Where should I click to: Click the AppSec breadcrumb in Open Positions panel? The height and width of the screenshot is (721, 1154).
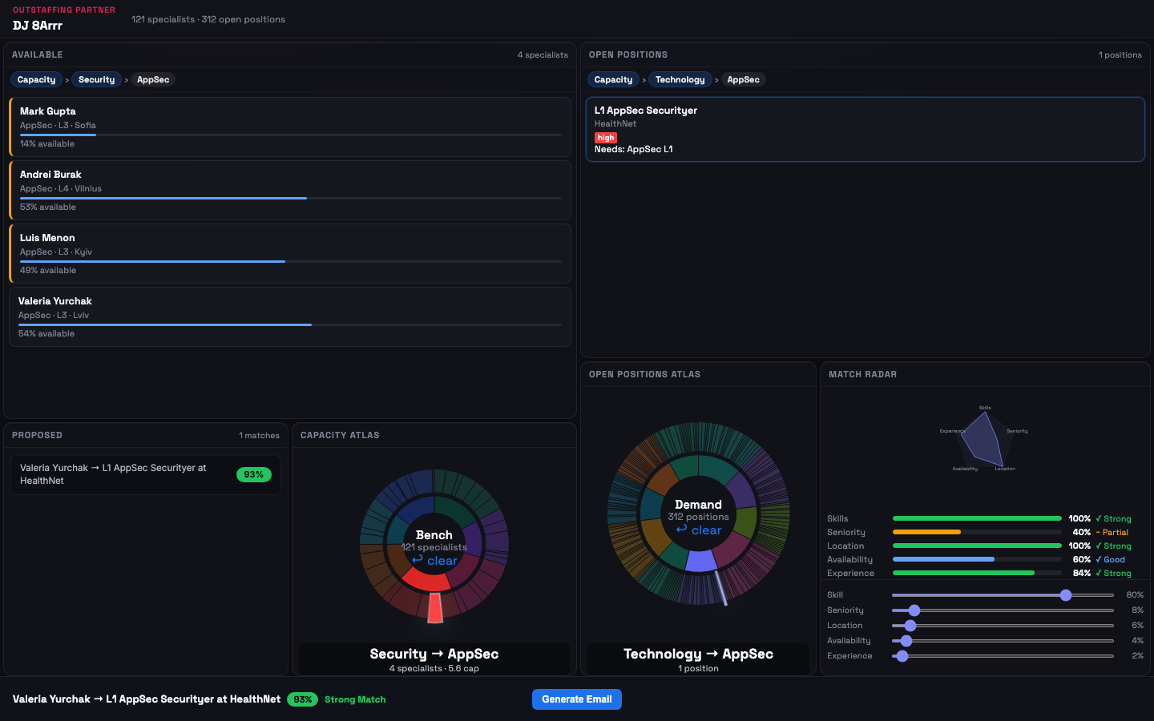coord(743,79)
